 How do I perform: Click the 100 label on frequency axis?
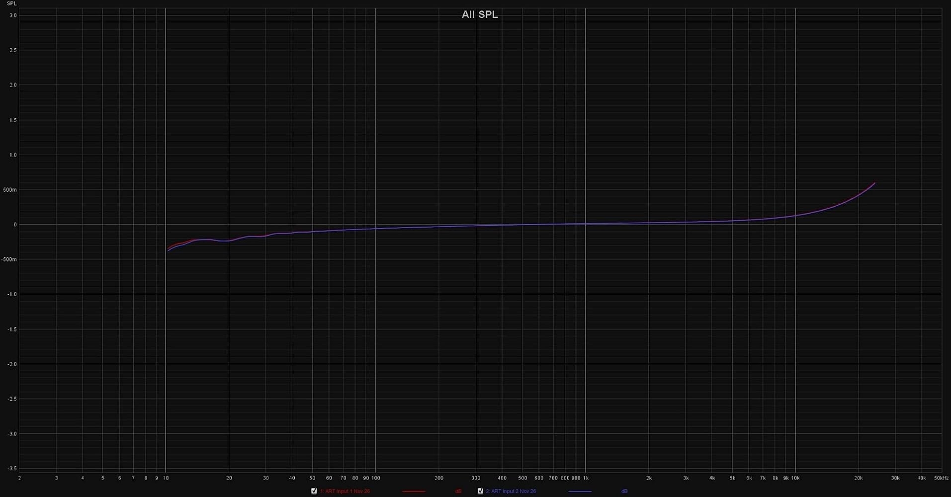tap(376, 478)
